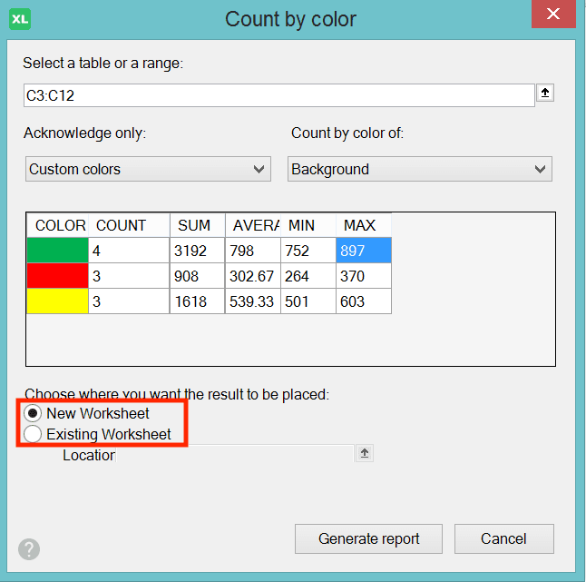Click the green XL app icon

(x=20, y=19)
